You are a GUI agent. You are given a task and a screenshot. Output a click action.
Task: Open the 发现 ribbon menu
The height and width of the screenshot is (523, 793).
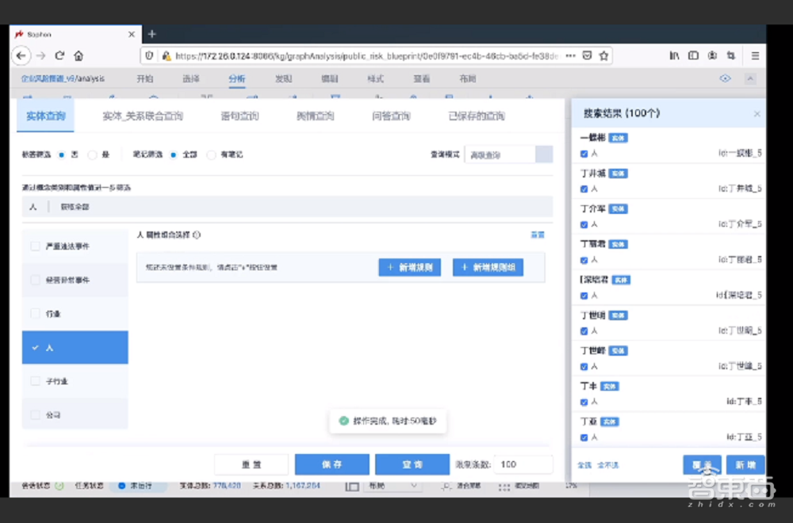tap(283, 78)
